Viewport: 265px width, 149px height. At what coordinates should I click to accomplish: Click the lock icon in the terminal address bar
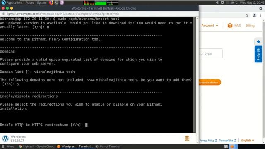click(x=3, y=14)
